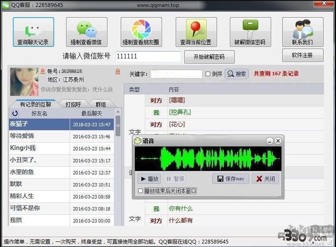Click the 软件注册 button
Viewport: 336px width, 247px height.
(303, 55)
